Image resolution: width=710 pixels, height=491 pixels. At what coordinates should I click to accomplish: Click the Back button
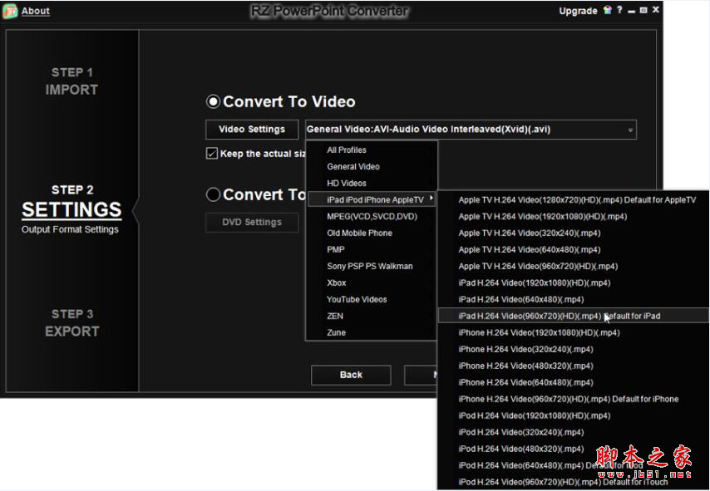351,376
